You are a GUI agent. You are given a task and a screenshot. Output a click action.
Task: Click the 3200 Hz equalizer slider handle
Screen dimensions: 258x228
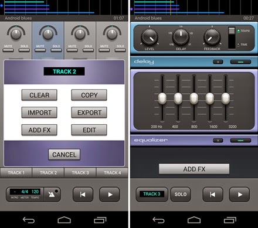coord(226,98)
